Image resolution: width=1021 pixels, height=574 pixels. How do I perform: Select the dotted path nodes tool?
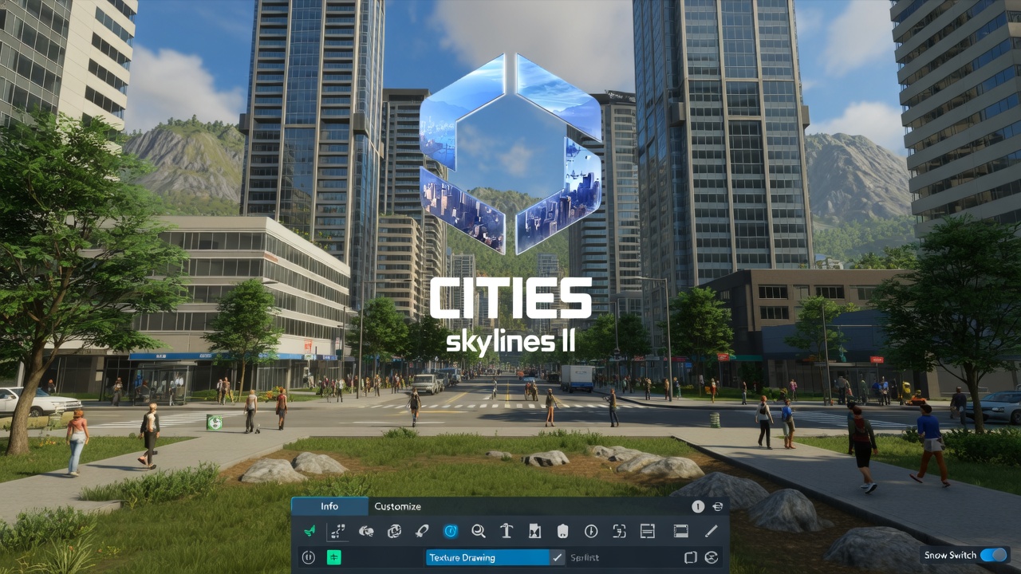[337, 531]
